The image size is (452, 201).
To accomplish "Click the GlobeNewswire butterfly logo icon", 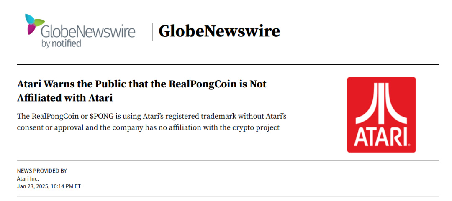I will click(x=34, y=24).
